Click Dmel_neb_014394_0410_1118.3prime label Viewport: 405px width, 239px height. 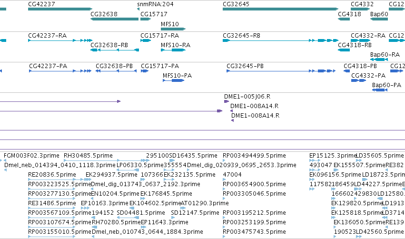click(x=60, y=165)
